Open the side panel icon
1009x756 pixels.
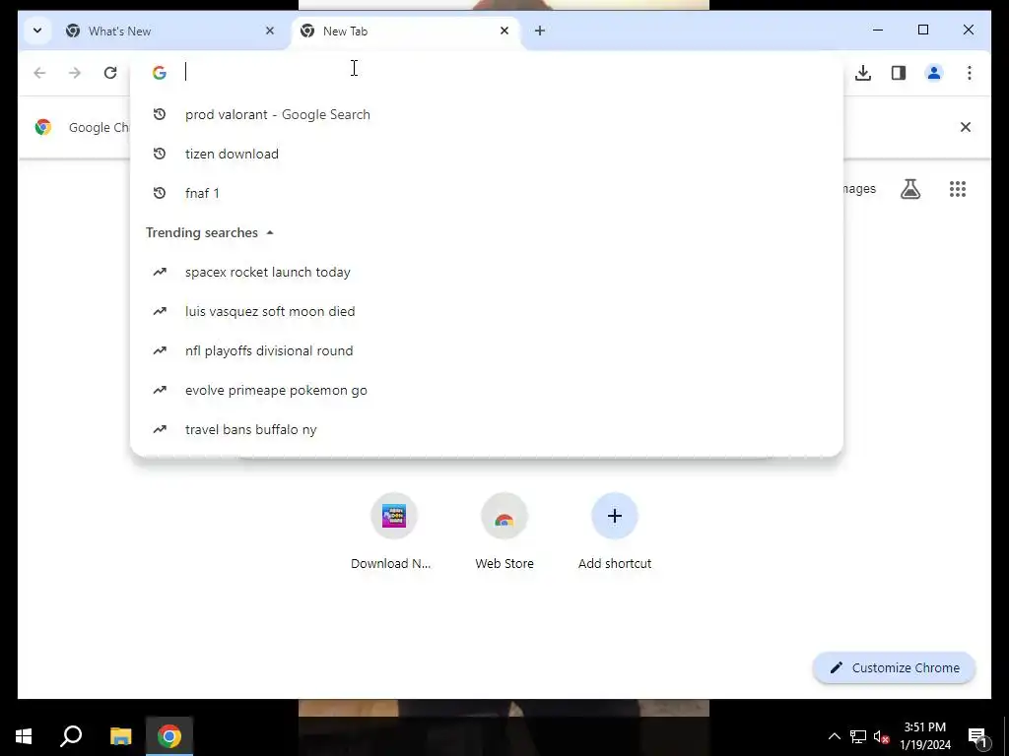(x=899, y=73)
